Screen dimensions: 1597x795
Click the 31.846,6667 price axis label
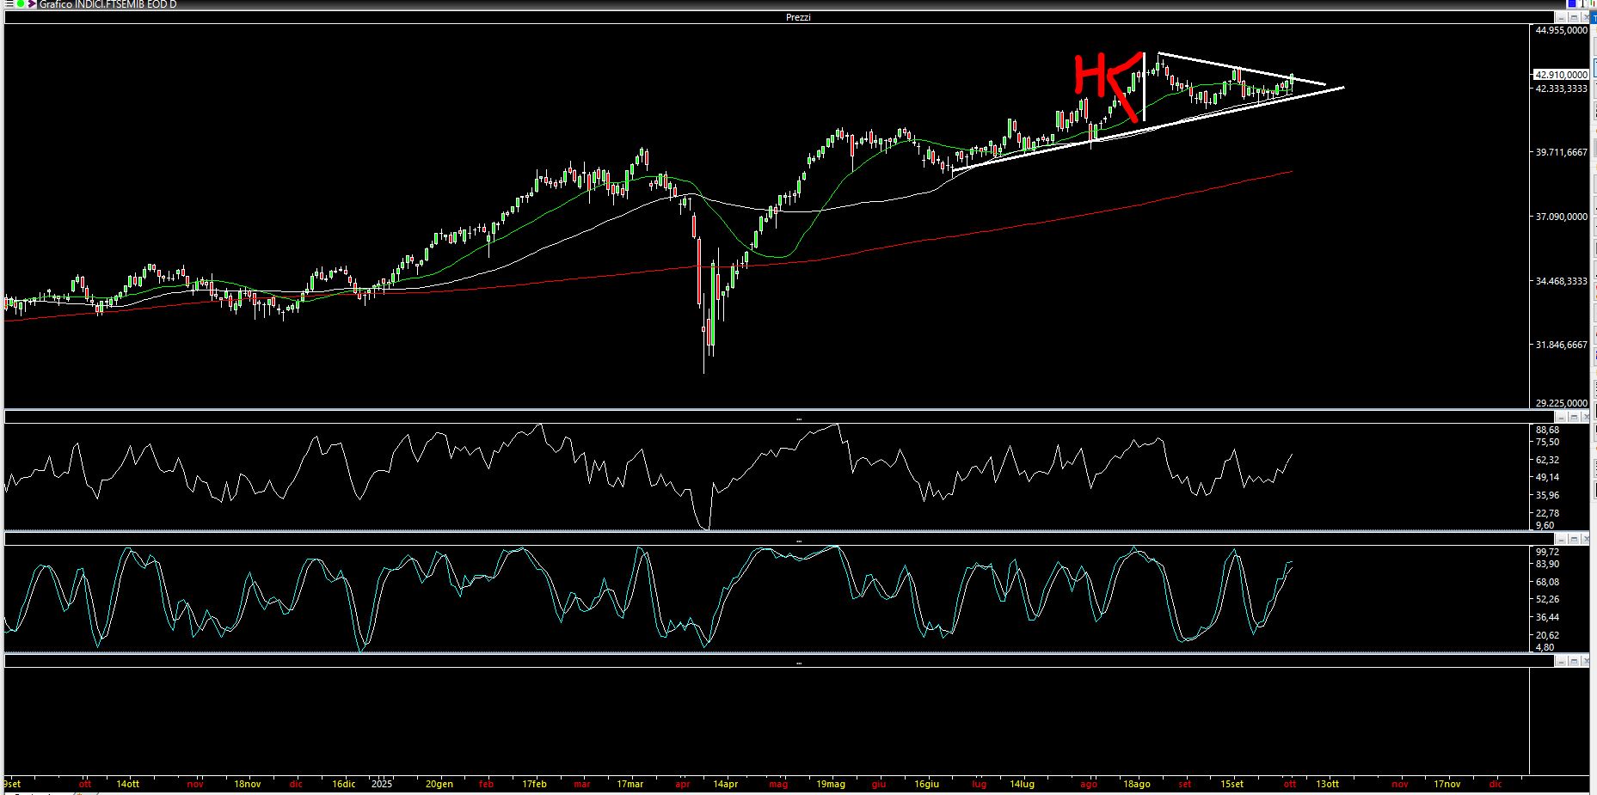(x=1562, y=345)
